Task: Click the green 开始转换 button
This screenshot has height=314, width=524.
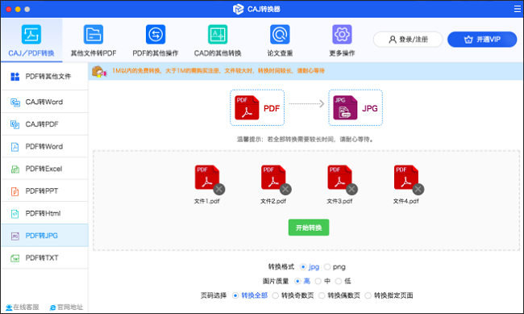Action: (x=309, y=228)
